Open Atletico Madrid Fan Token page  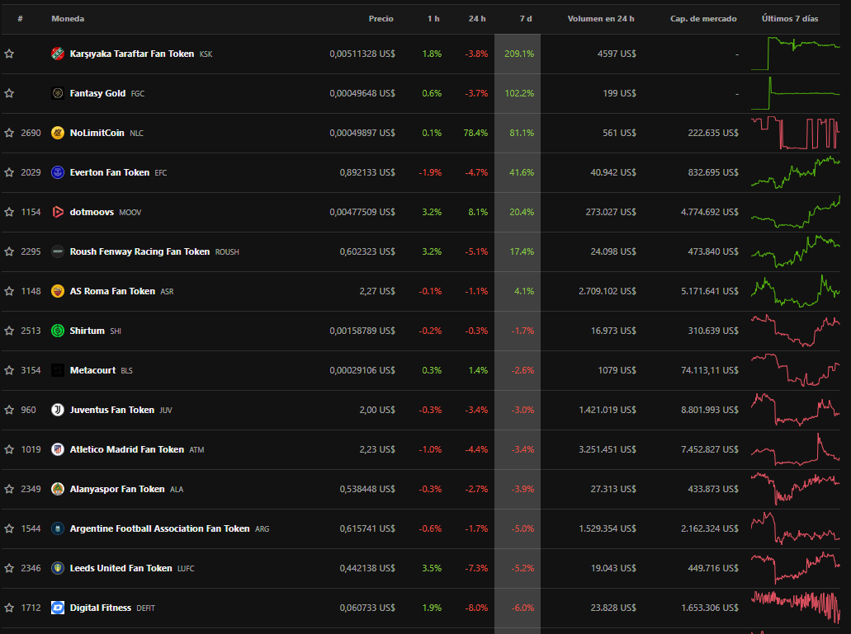[x=127, y=449]
